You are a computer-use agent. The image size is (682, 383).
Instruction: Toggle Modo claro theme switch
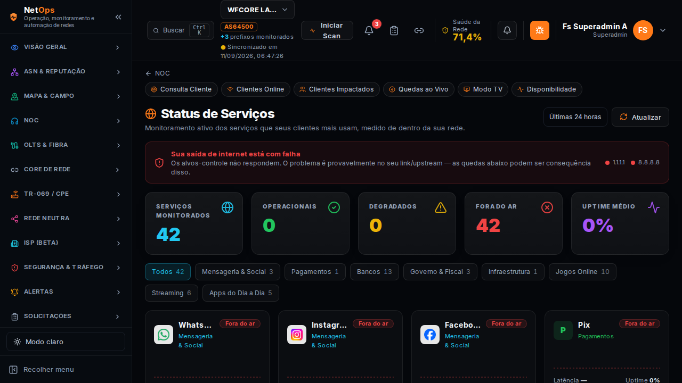(66, 342)
